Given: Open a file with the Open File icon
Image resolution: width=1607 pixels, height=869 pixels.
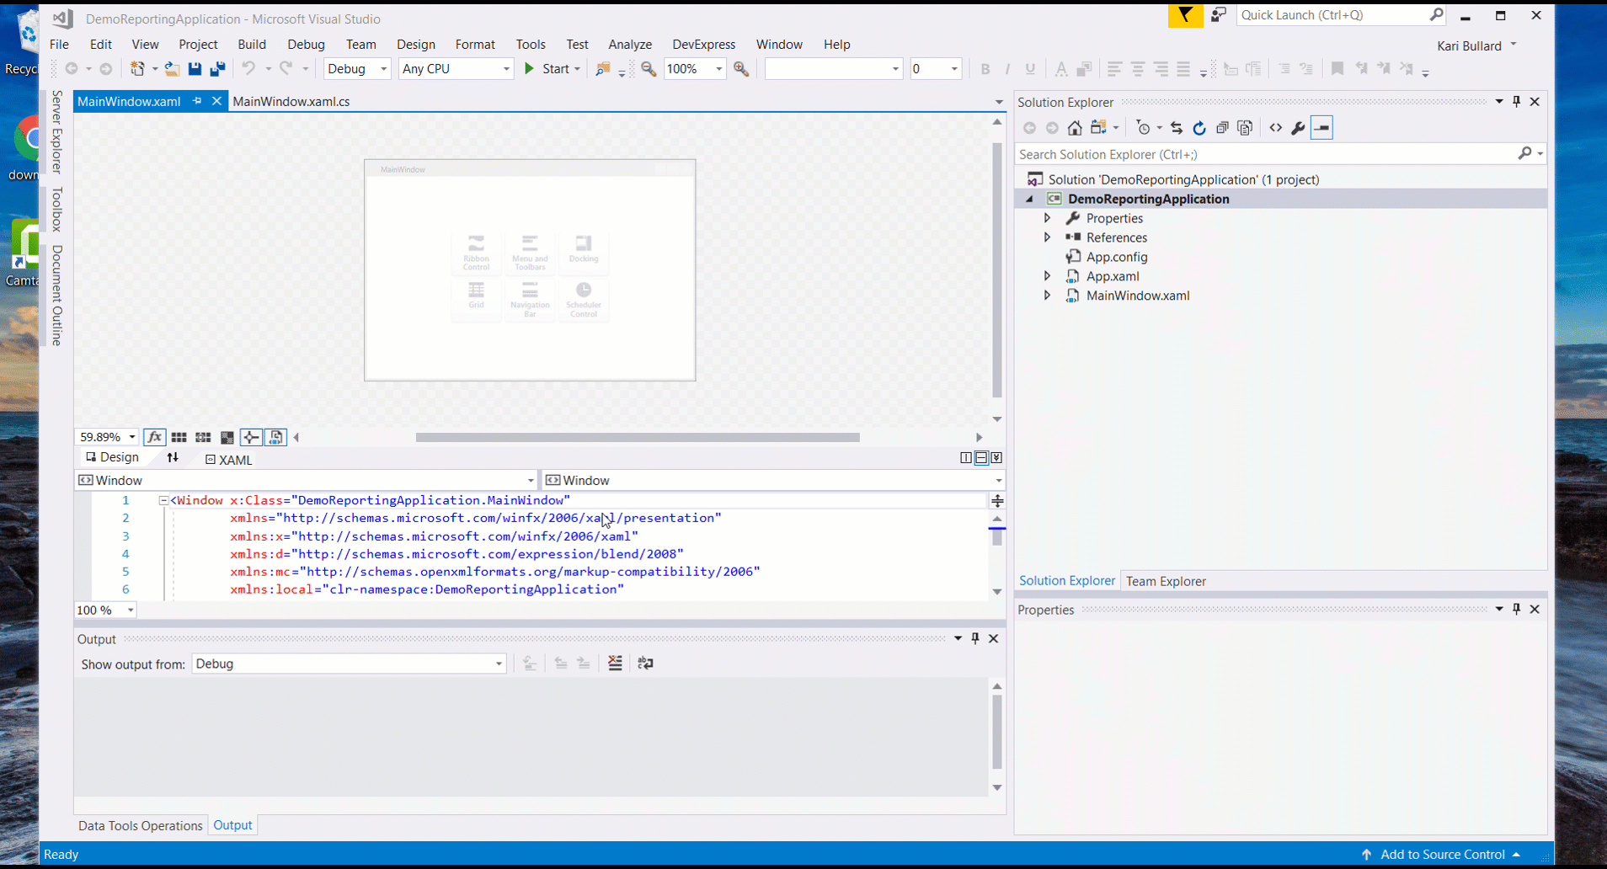Looking at the screenshot, I should tap(173, 69).
